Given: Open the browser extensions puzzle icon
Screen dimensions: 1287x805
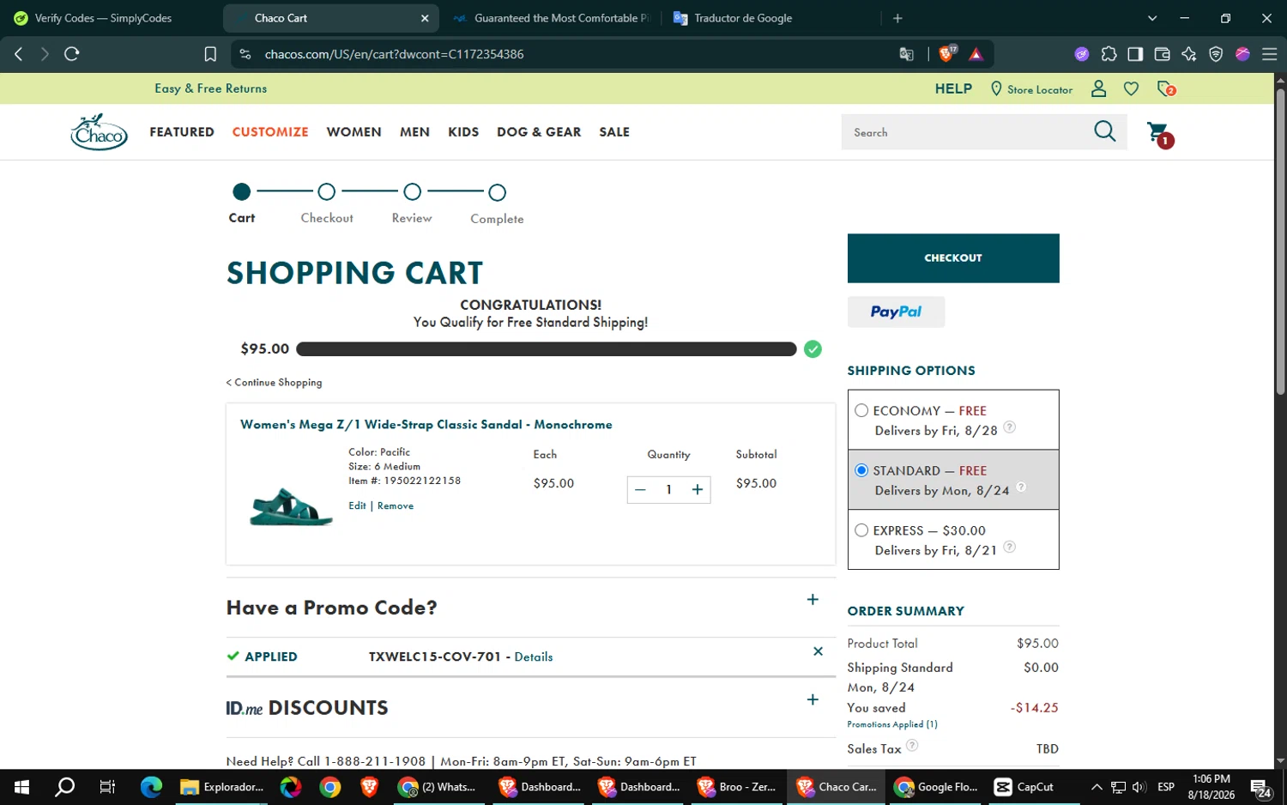Looking at the screenshot, I should [1109, 54].
